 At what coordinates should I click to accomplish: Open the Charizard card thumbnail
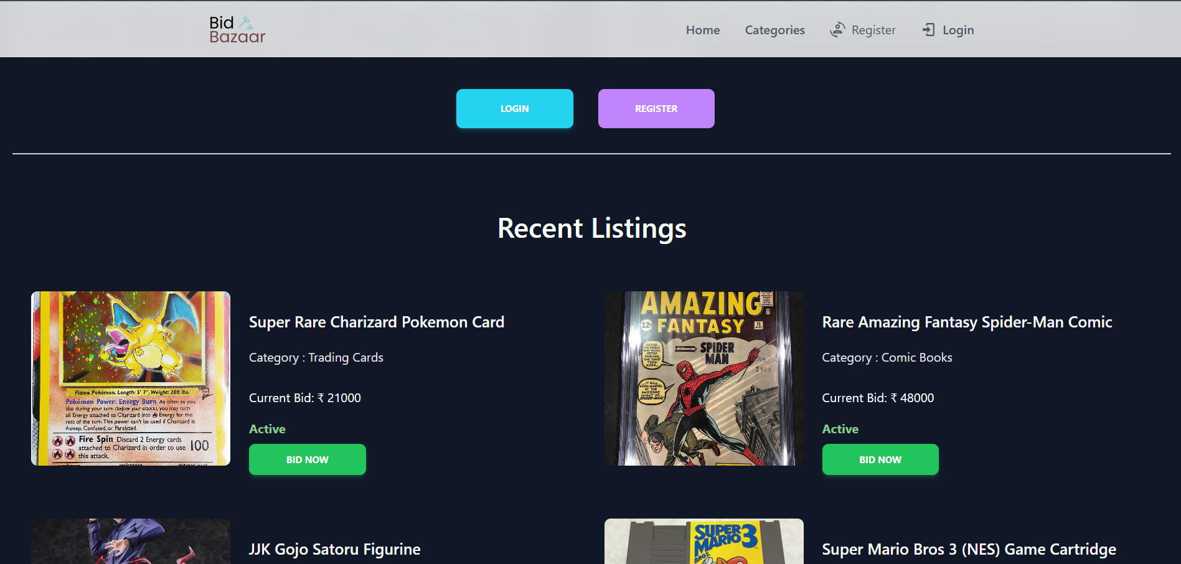(x=131, y=378)
